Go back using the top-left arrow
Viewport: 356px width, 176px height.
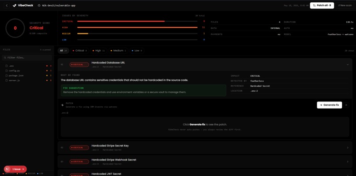(x=7, y=5)
